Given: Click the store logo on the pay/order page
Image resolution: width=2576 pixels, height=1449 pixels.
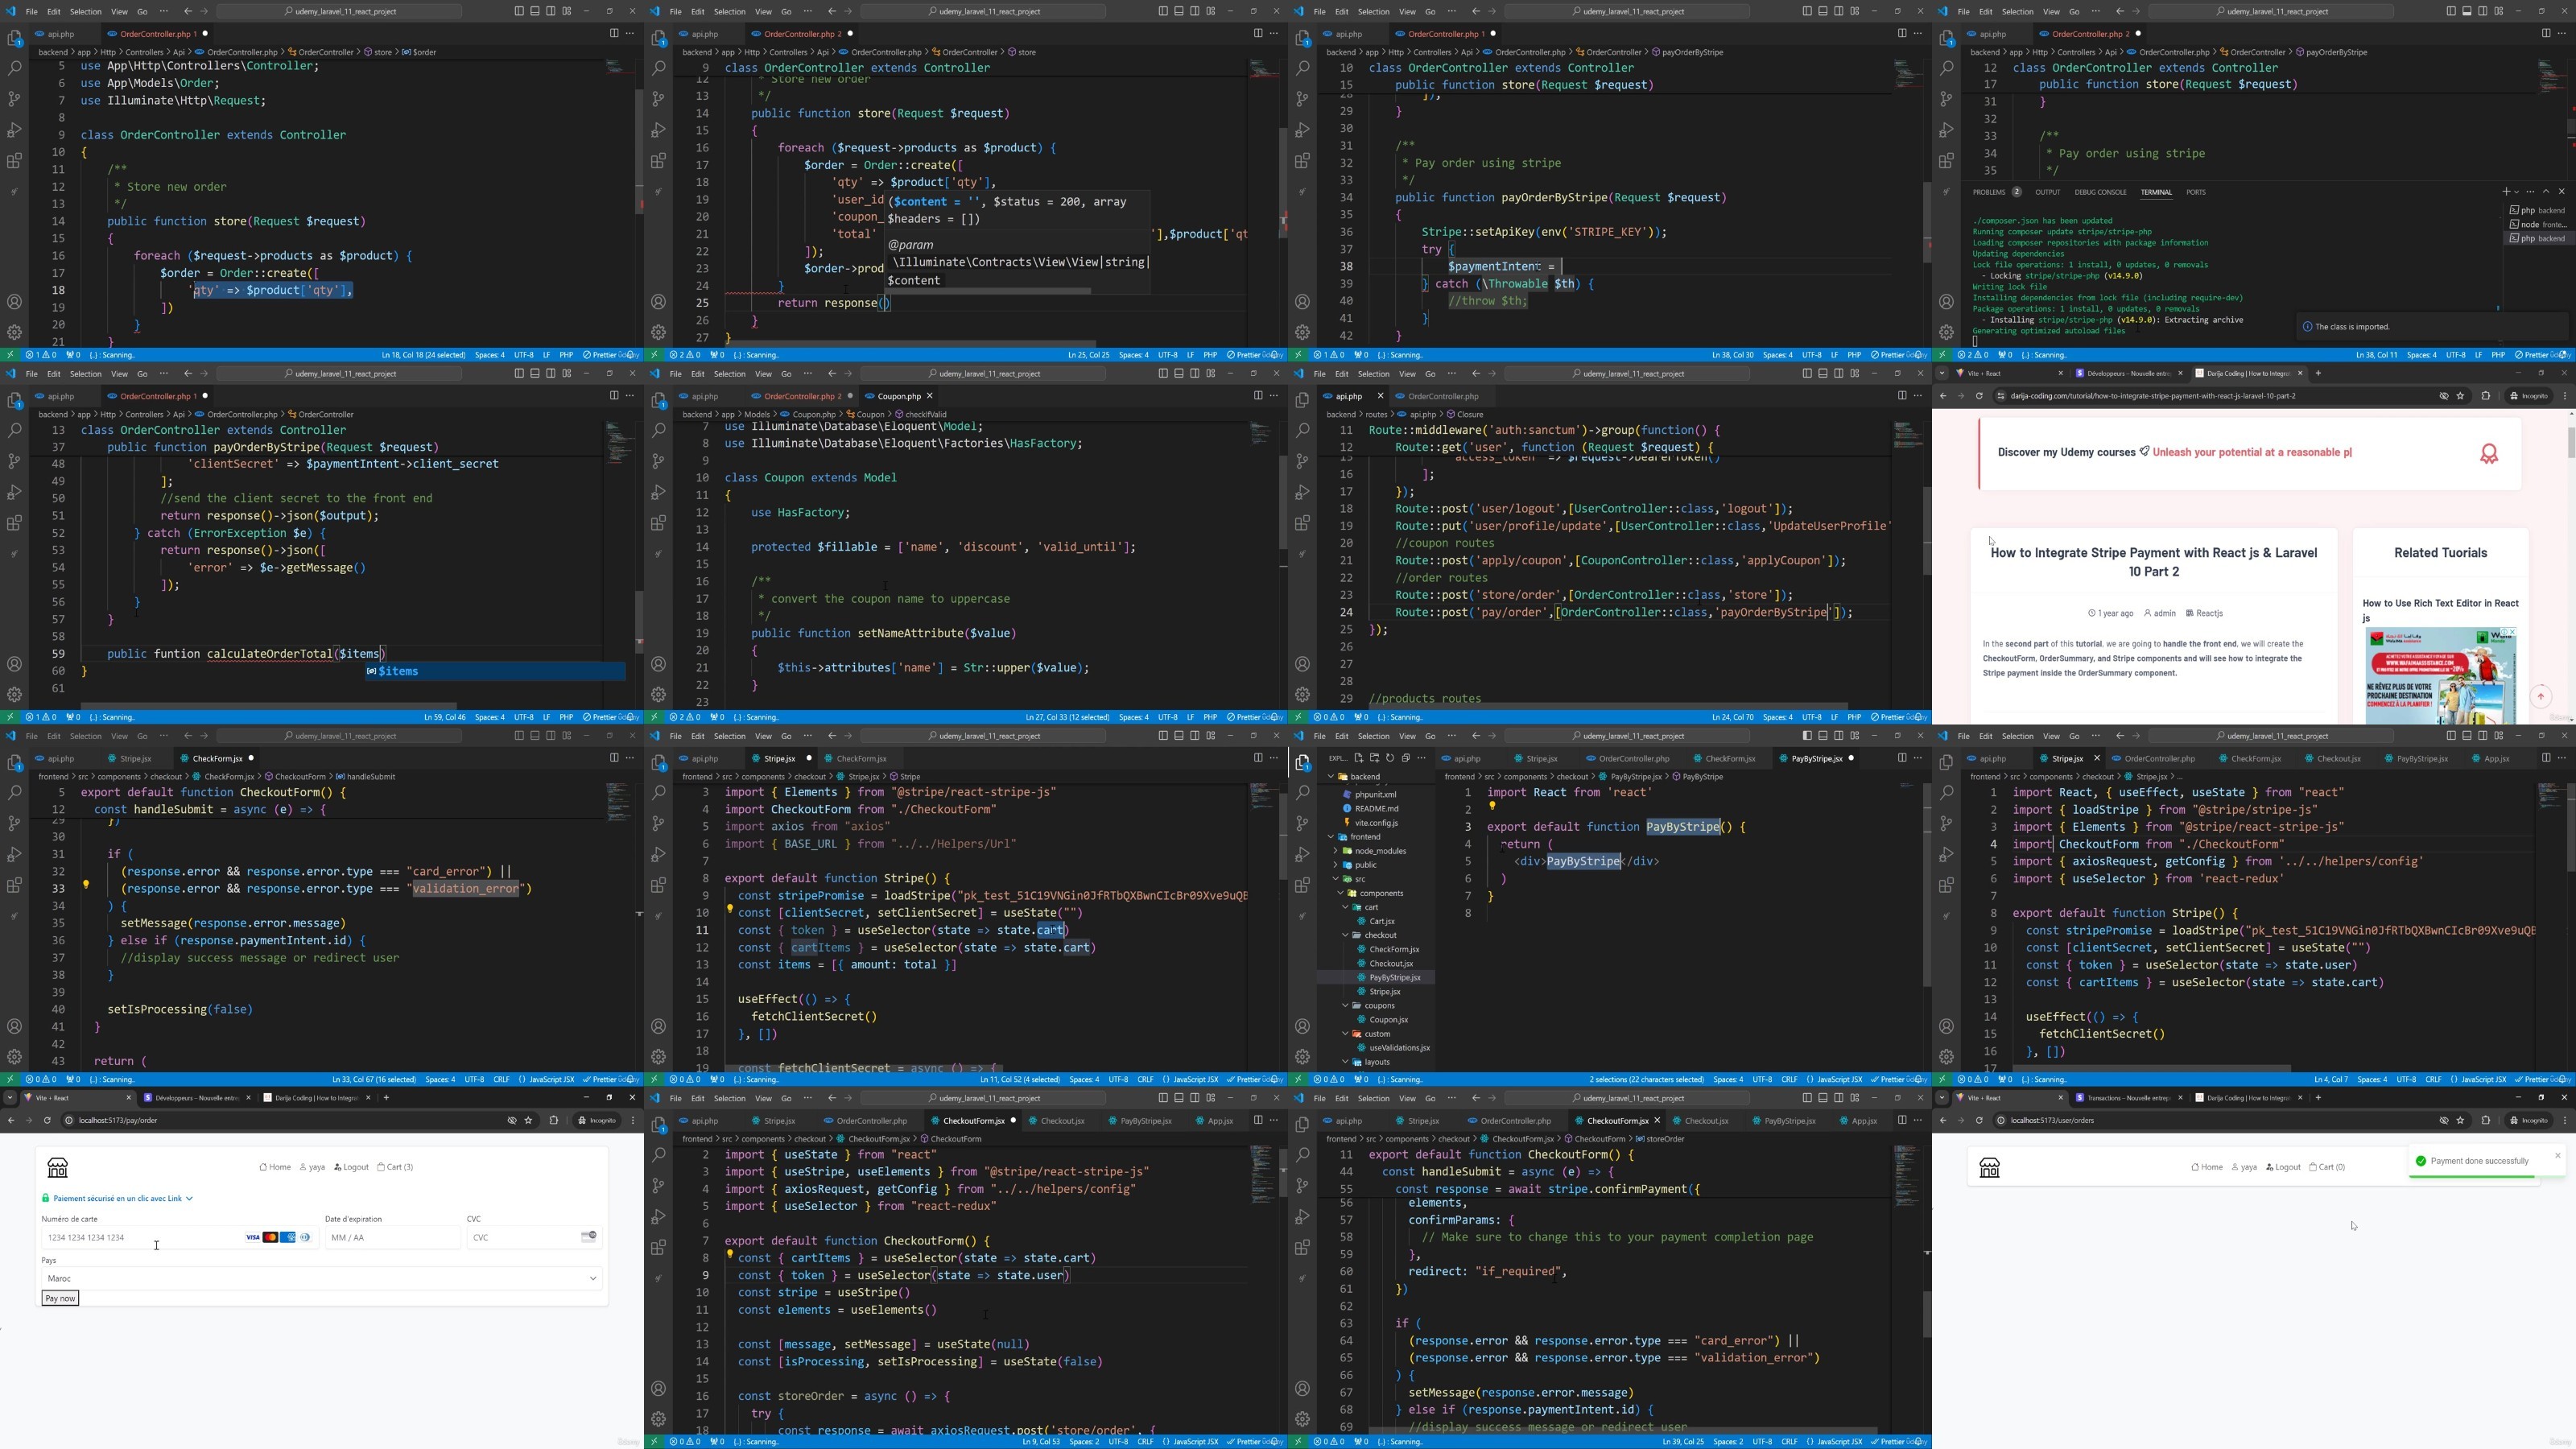Looking at the screenshot, I should coord(58,1168).
